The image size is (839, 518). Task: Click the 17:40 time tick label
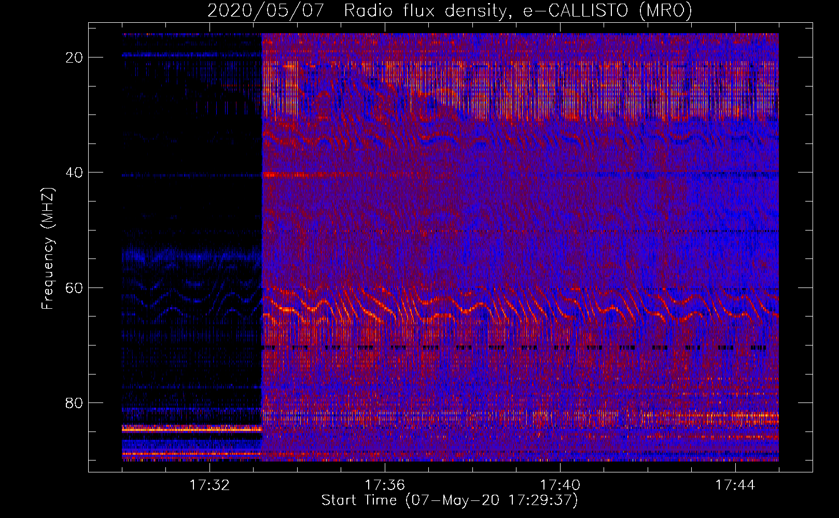560,485
